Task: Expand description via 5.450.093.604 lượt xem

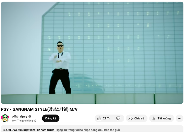Action: (x=19, y=130)
